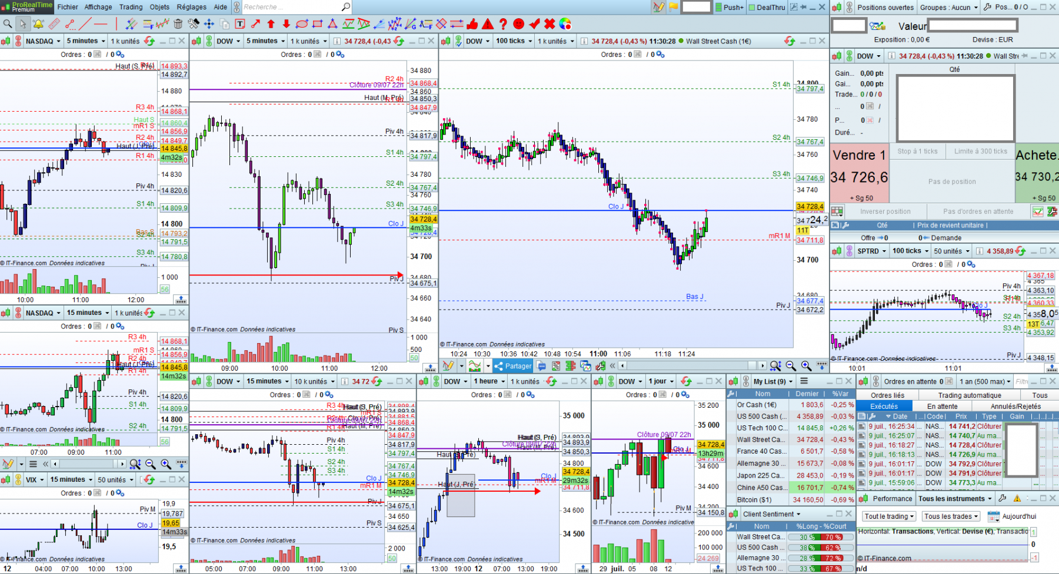Select the question mark symbol
The width and height of the screenshot is (1059, 574).
(x=503, y=24)
